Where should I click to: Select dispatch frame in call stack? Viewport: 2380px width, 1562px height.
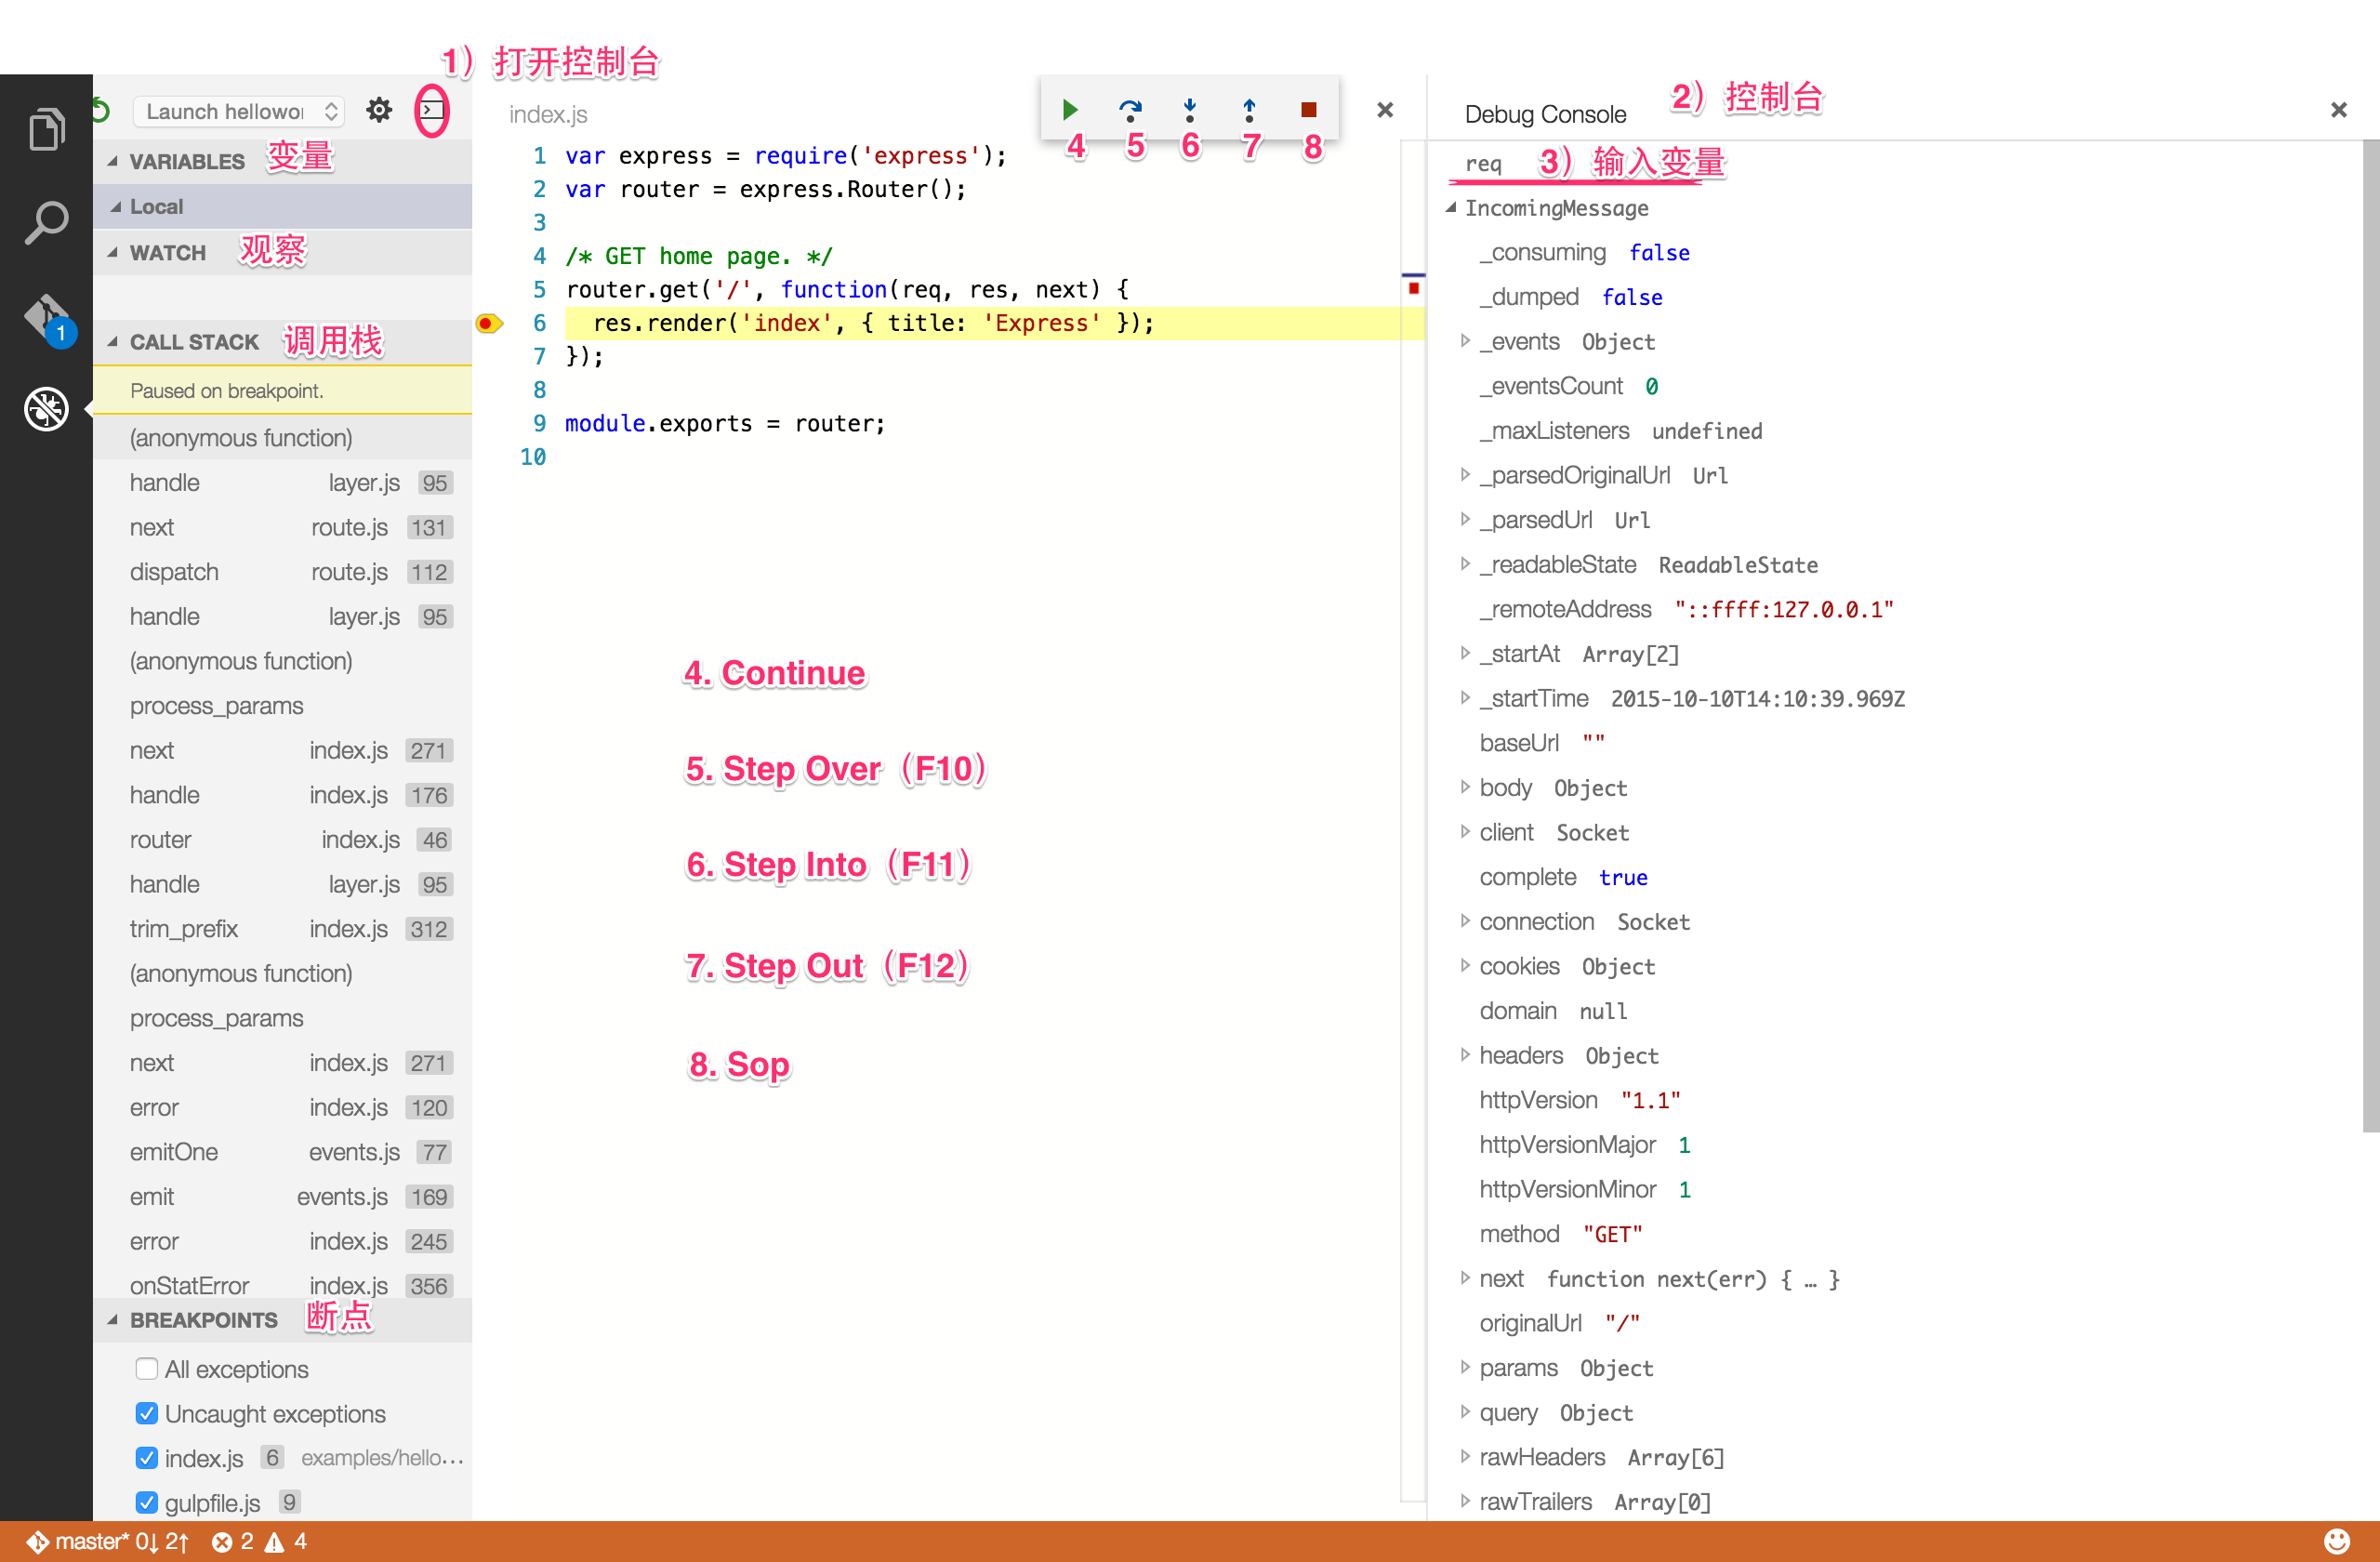coord(174,572)
